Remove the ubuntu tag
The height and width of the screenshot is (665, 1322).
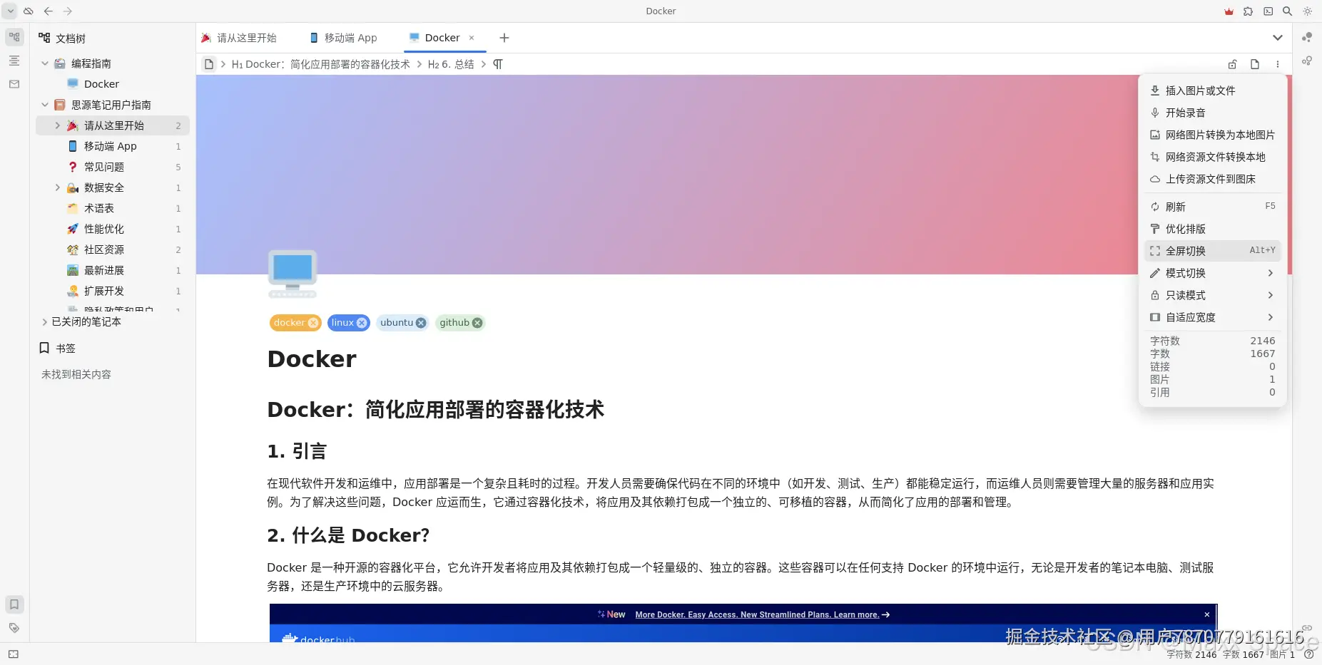point(421,323)
